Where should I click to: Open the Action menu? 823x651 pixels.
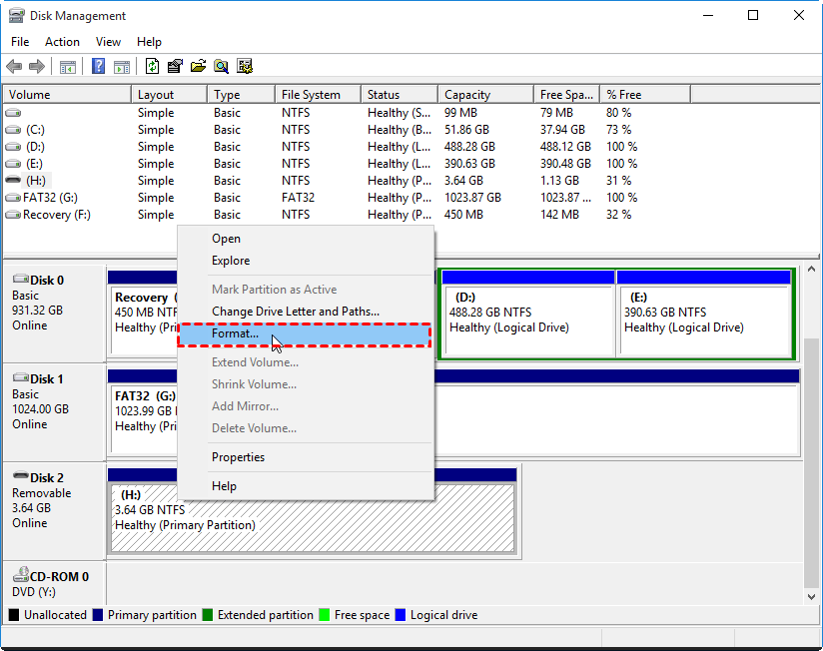62,42
